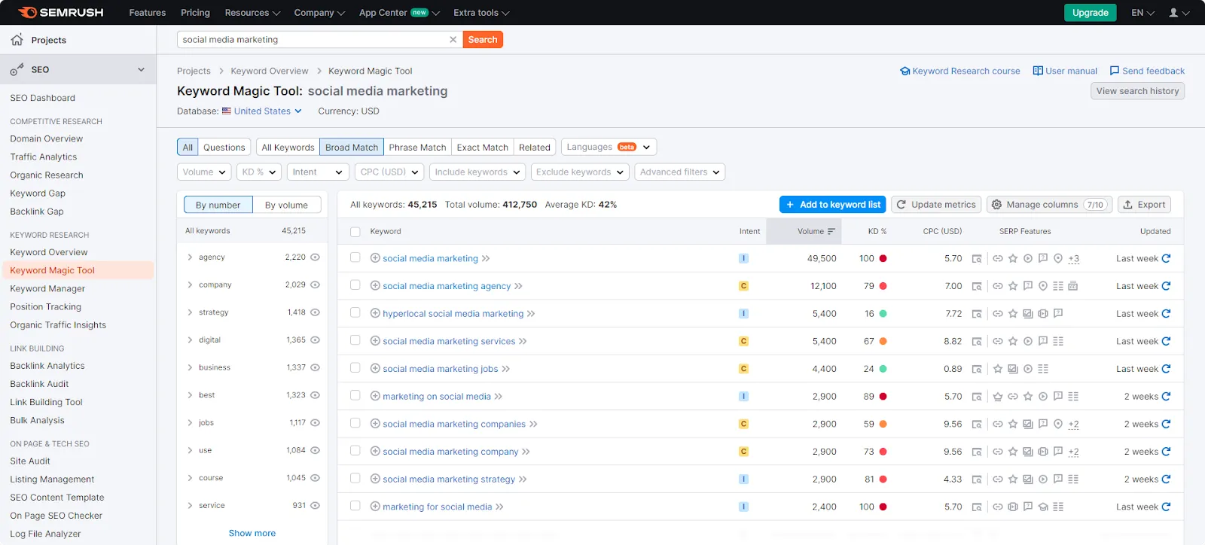Open Include keywords dropdown
This screenshot has height=545, width=1205.
coord(477,172)
